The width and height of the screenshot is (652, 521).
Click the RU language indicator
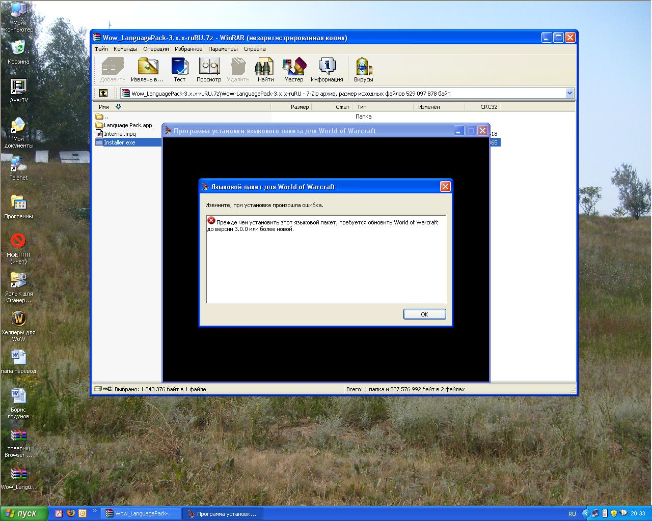572,514
